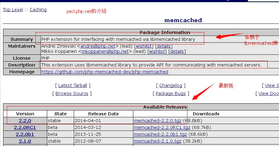
Task: Open the Top Level breadcrumb link
Action: pos(13,10)
